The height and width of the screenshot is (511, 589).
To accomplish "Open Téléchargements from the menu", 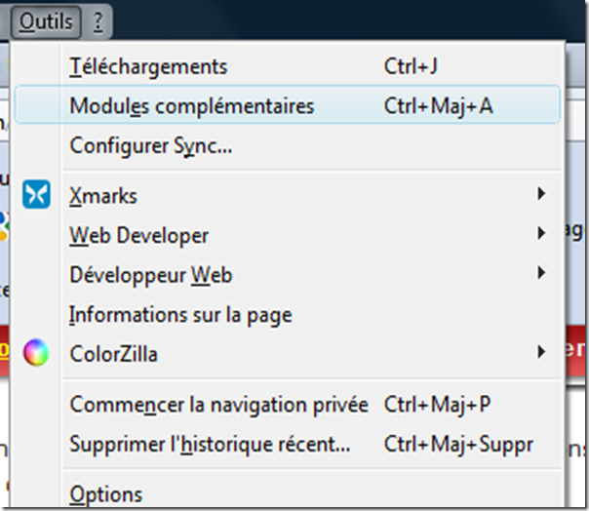I will tap(148, 66).
